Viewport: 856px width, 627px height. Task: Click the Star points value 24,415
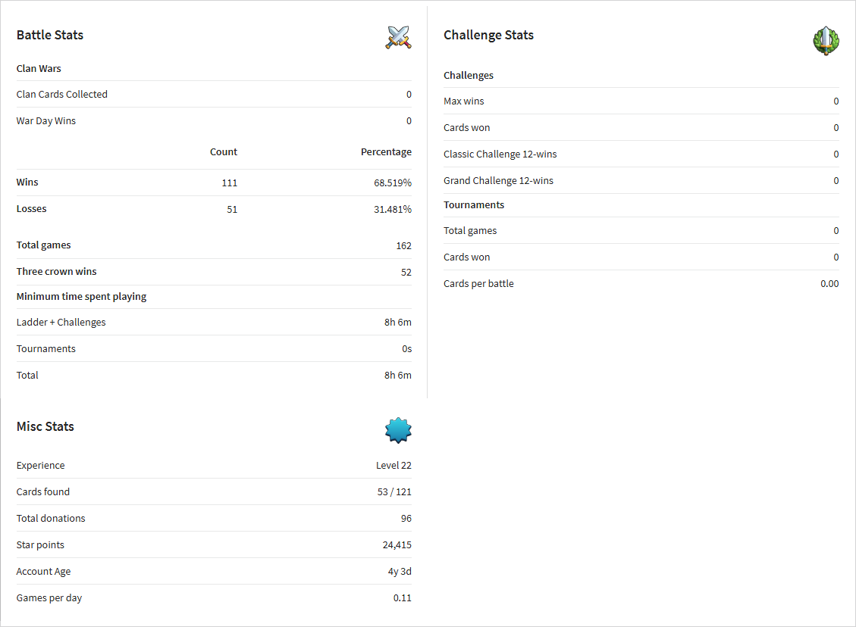coord(397,544)
